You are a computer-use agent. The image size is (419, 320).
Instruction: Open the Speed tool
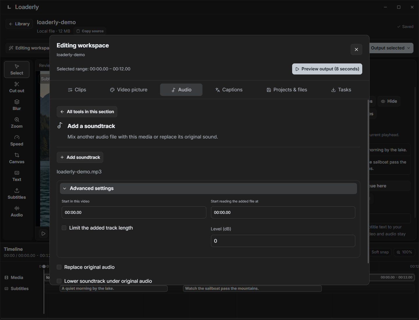tap(17, 141)
